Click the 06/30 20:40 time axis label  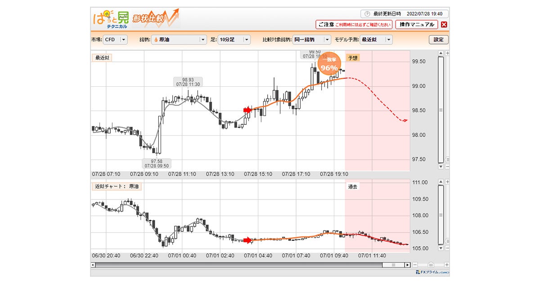coord(107,255)
